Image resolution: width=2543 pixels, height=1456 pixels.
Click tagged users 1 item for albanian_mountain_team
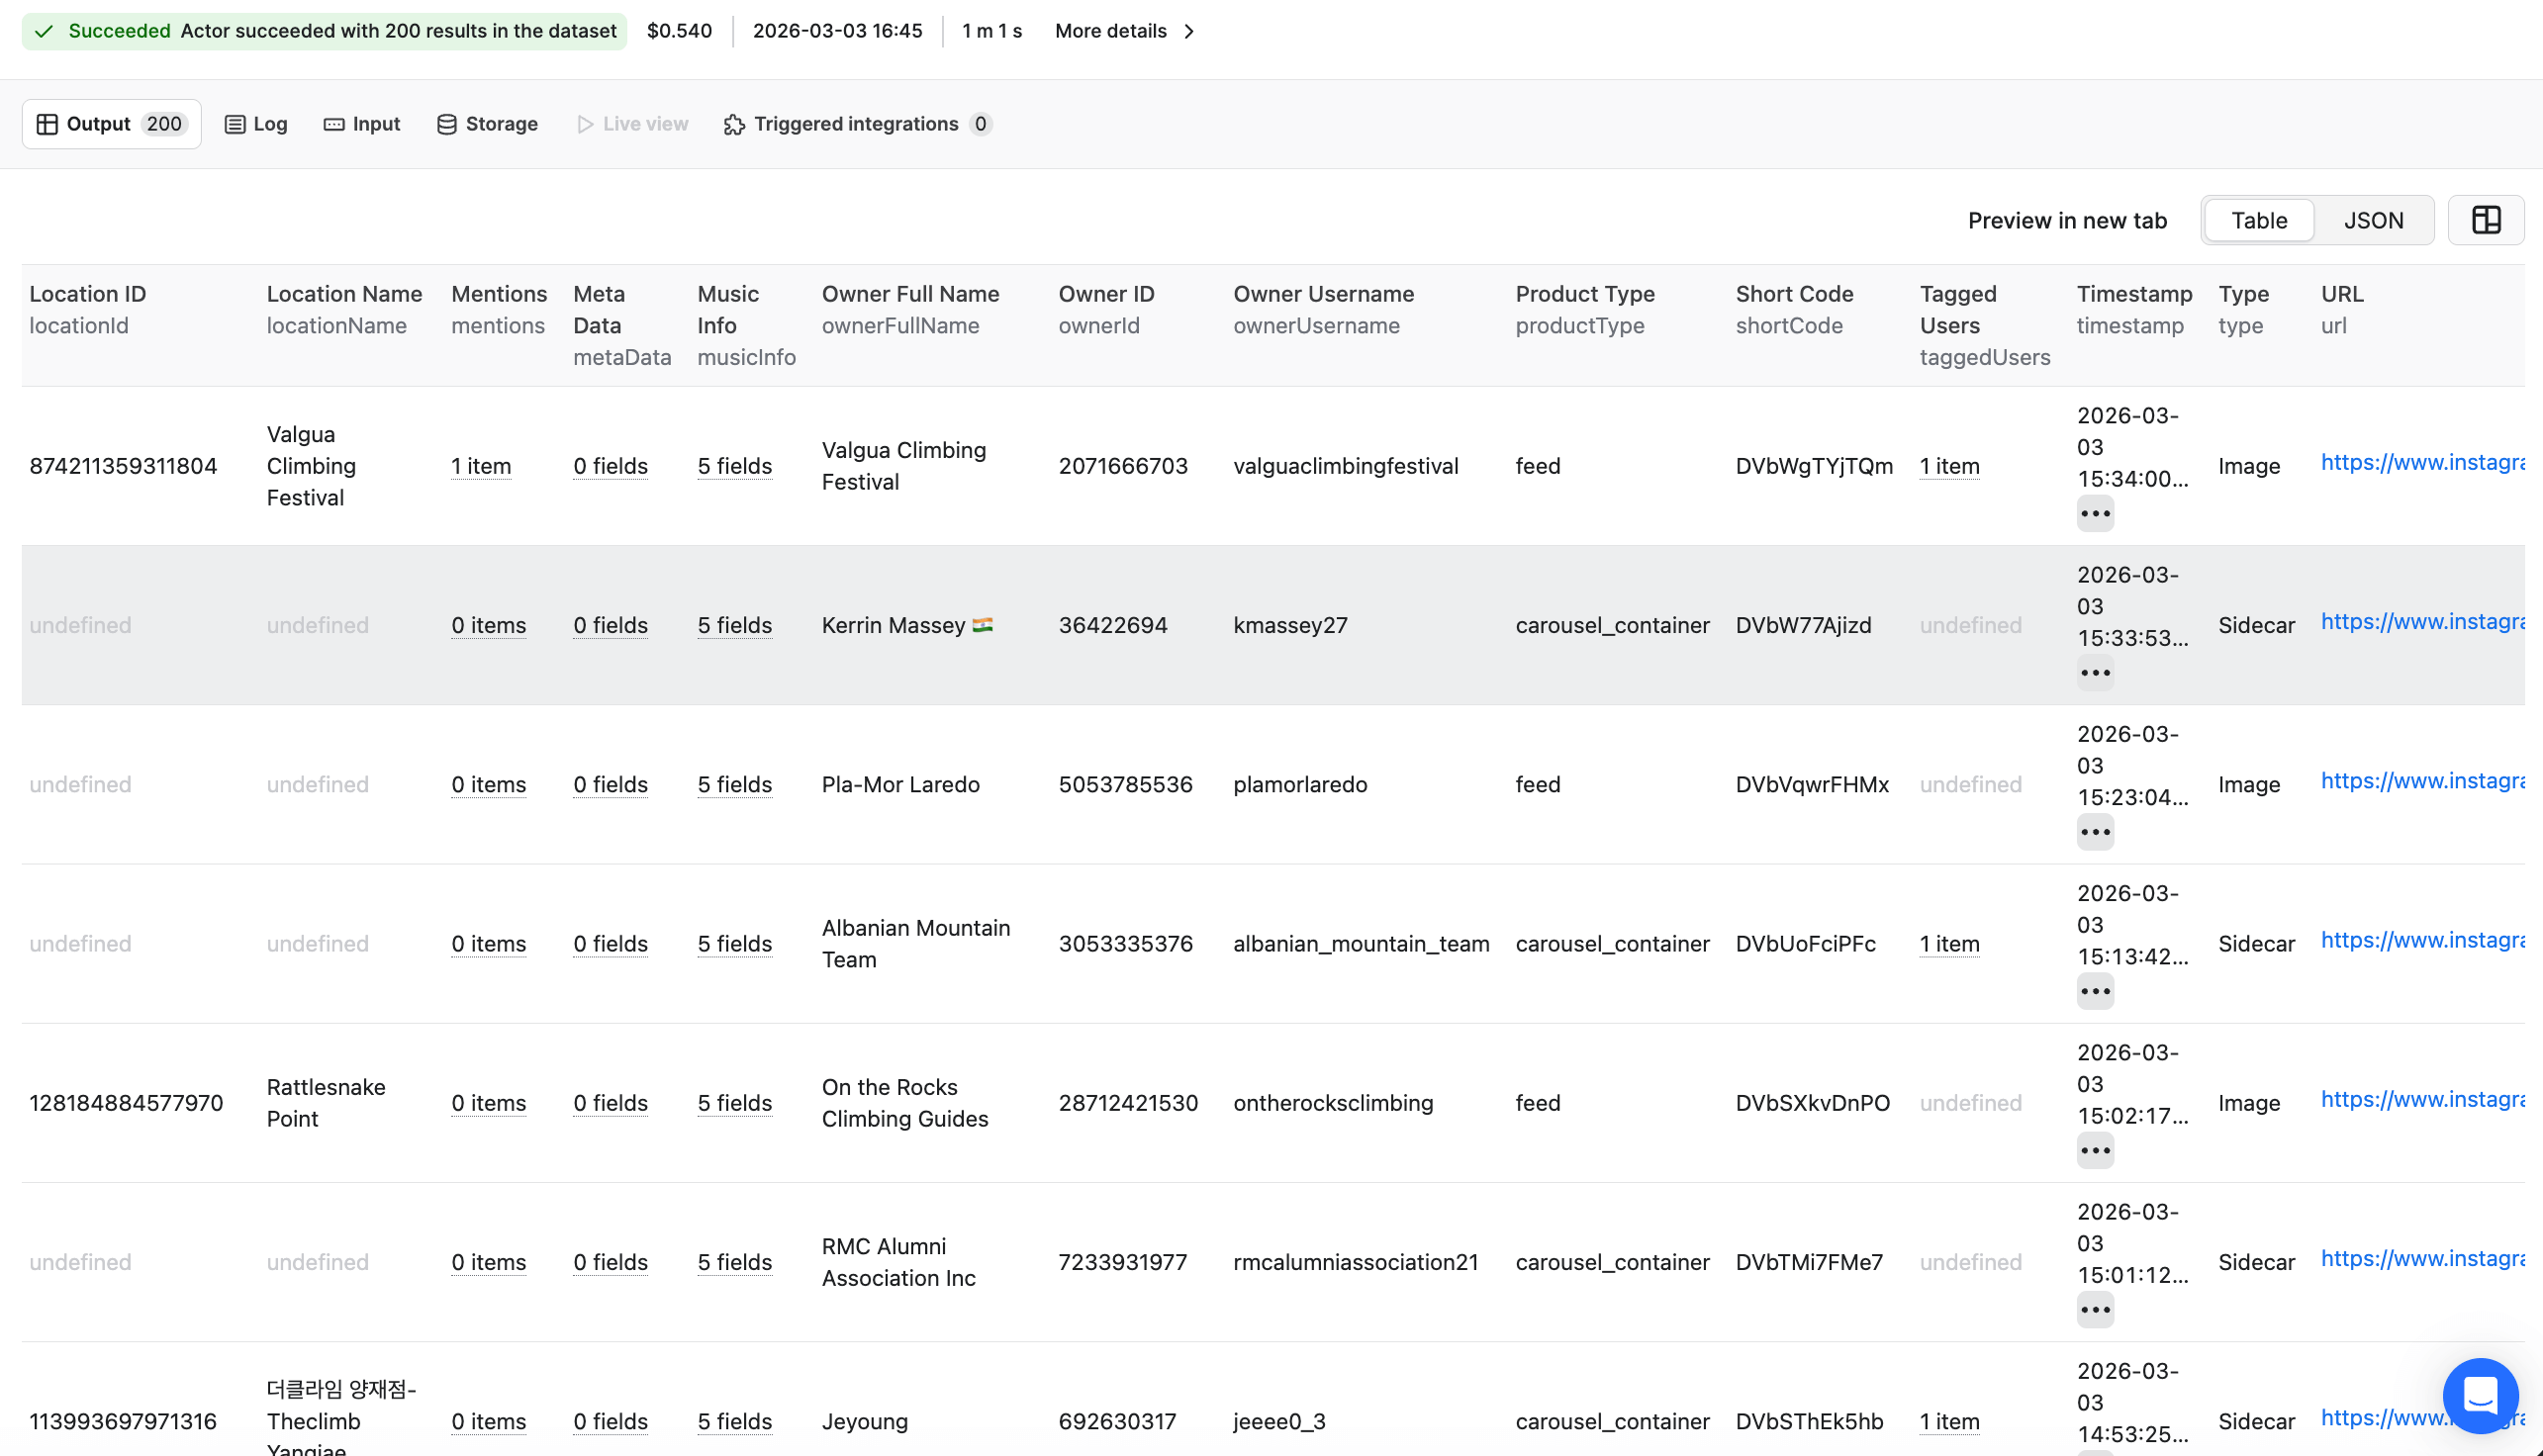pos(1948,944)
